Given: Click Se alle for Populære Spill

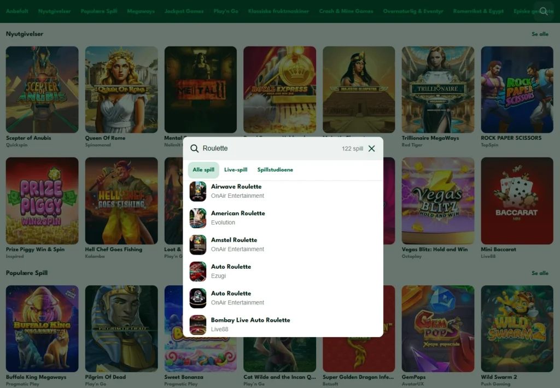Looking at the screenshot, I should pyautogui.click(x=540, y=273).
